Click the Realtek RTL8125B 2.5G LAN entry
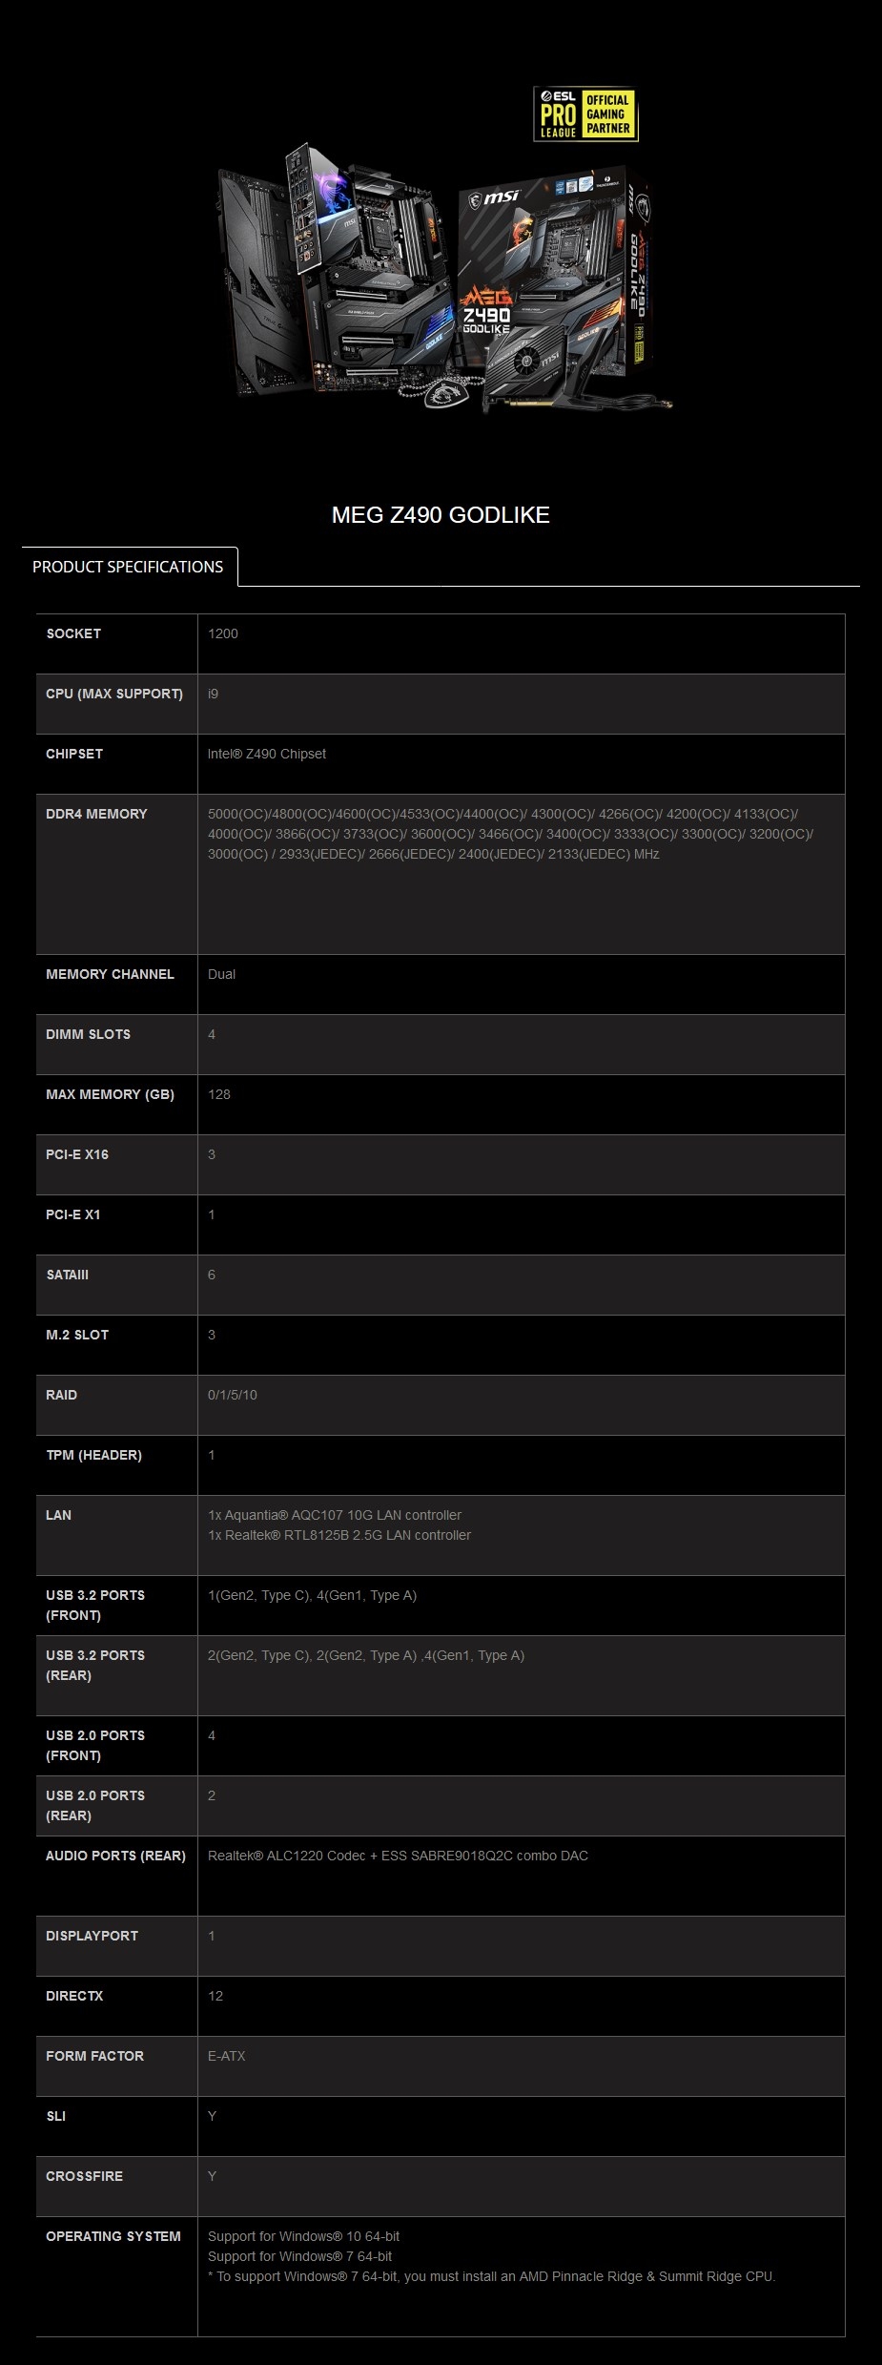The height and width of the screenshot is (2365, 882). tap(339, 1535)
